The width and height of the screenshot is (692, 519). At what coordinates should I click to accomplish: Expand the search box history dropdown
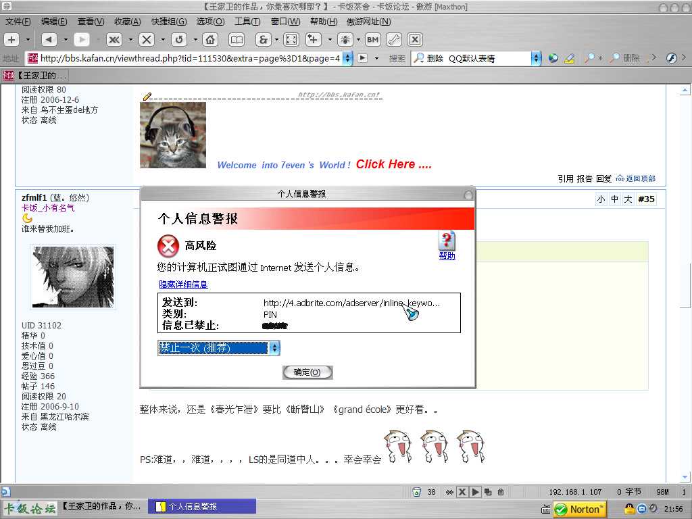coord(536,58)
